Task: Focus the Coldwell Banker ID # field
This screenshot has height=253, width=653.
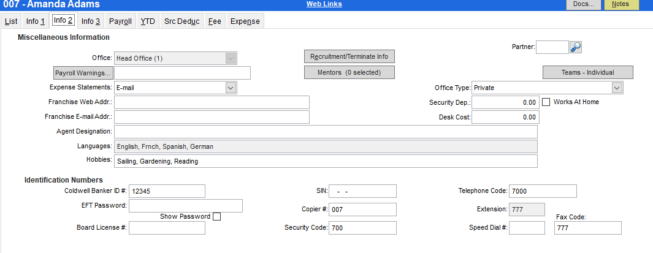Action: point(167,191)
